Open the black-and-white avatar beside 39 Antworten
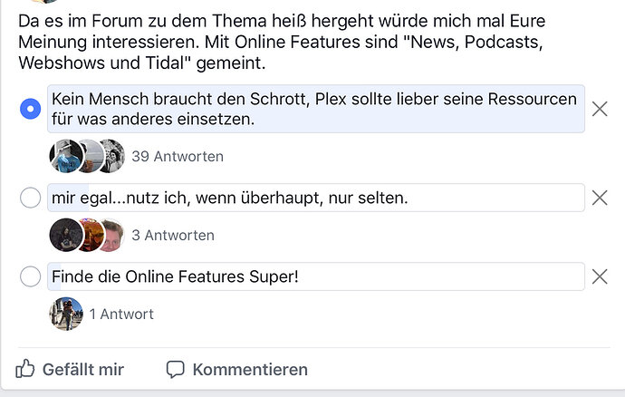Viewport: 625px width, 397px height. [111, 156]
